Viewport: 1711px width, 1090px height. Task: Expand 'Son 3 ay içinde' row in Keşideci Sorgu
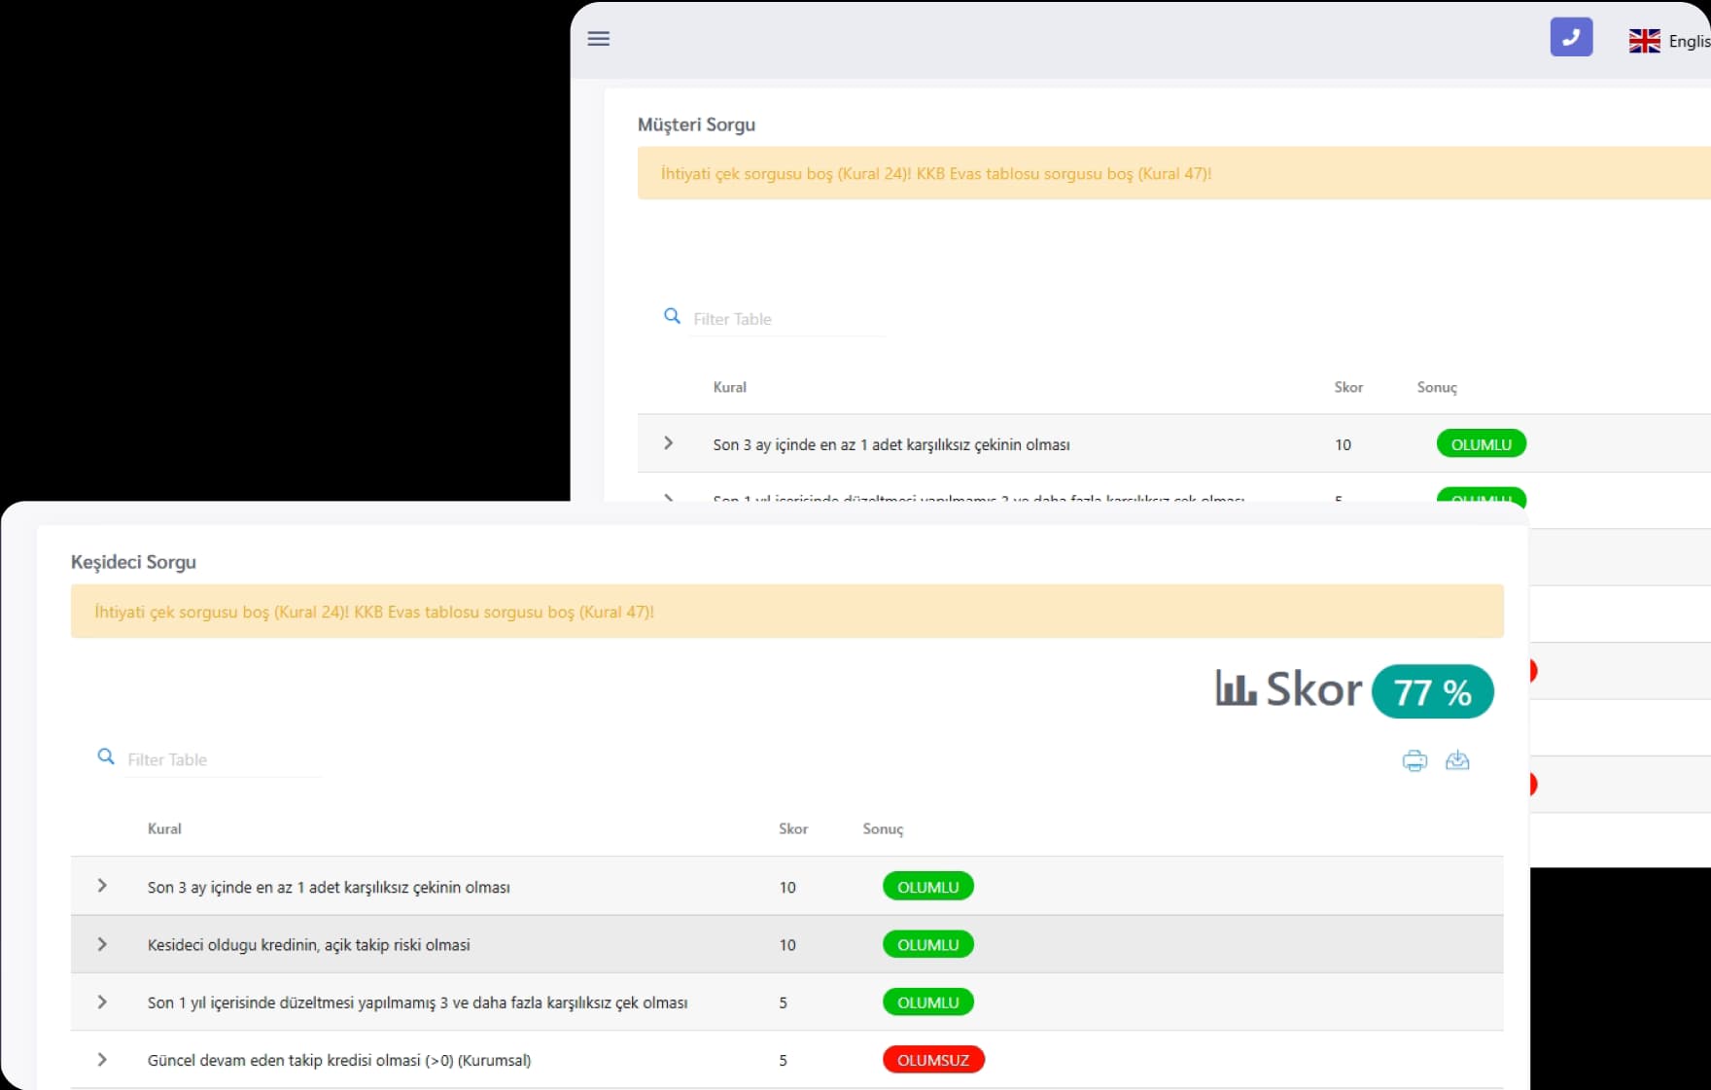pos(102,886)
